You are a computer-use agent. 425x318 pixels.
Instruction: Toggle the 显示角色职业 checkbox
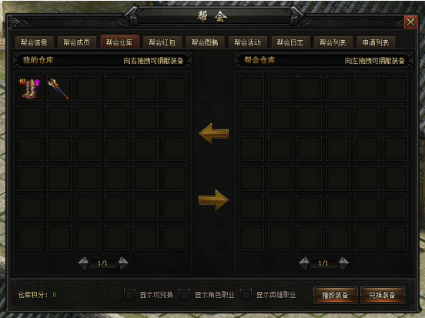[x=185, y=294]
